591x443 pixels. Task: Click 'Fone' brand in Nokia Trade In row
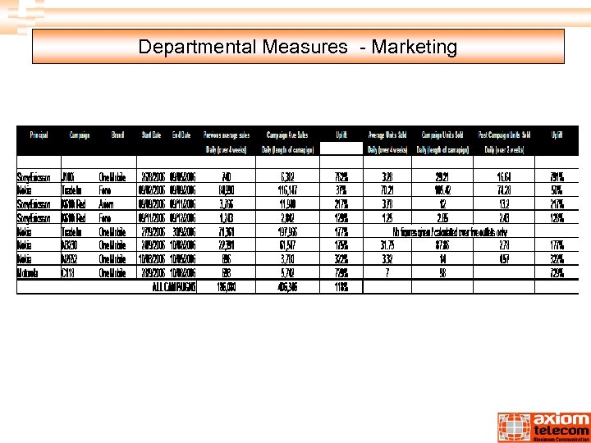pos(105,190)
